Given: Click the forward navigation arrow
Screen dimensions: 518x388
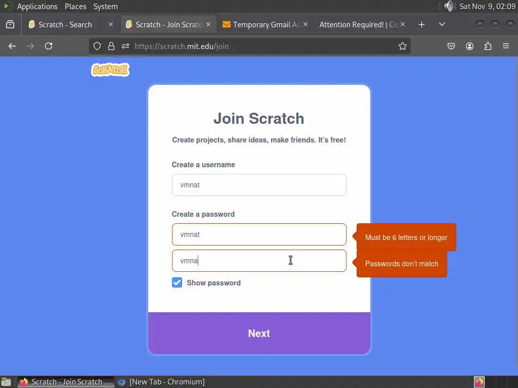Looking at the screenshot, I should 30,46.
